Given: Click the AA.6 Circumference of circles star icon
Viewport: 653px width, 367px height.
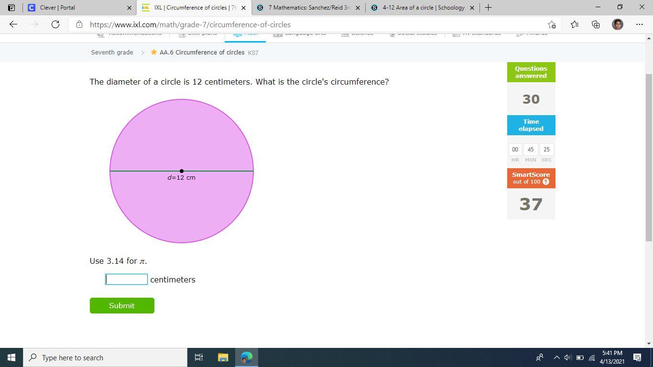Looking at the screenshot, I should pos(153,52).
